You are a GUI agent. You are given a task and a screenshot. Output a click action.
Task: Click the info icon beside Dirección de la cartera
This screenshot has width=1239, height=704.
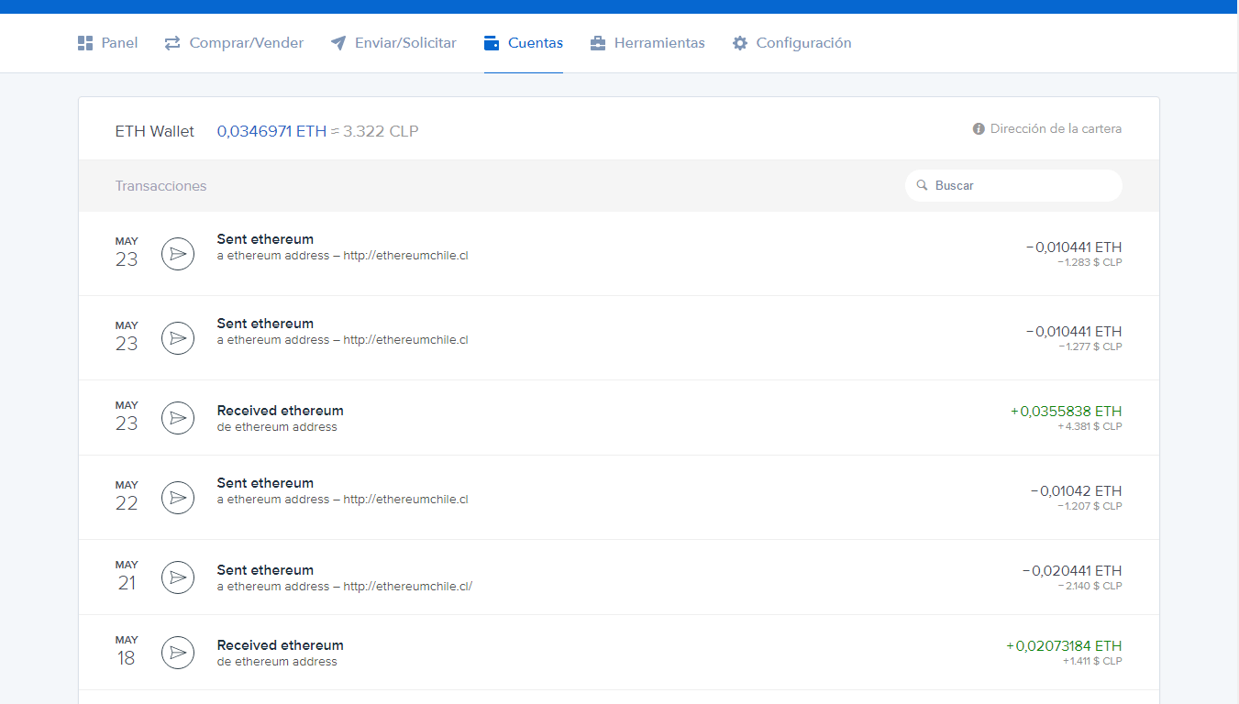pos(979,129)
